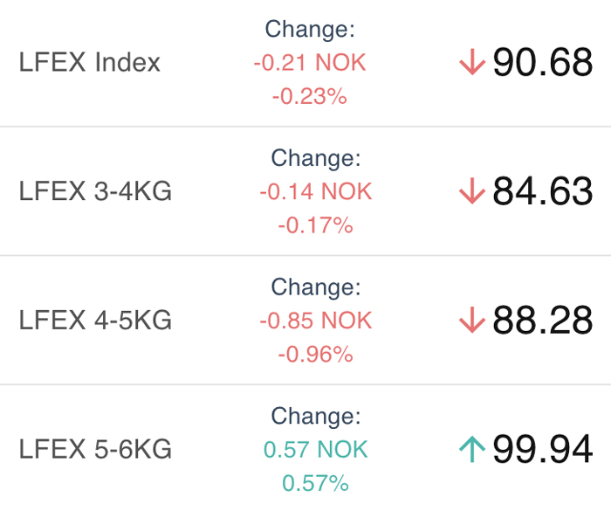This screenshot has width=611, height=511.
Task: Click the 99.94 price value
Action: (x=543, y=449)
